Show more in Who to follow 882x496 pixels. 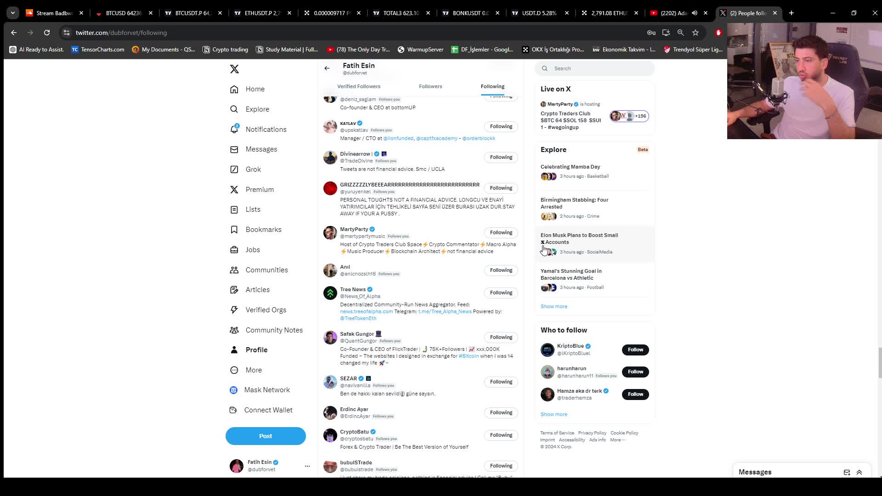click(x=554, y=414)
